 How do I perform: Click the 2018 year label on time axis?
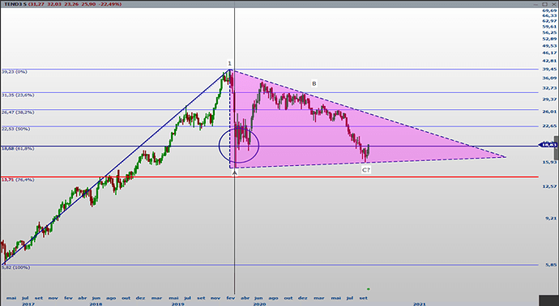pos(96,304)
